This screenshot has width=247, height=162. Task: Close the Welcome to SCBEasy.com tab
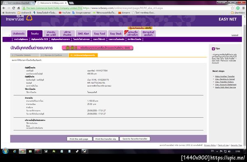click(66, 3)
